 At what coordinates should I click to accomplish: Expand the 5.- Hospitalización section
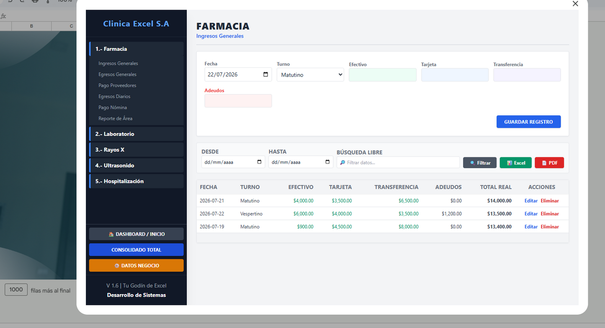click(136, 181)
